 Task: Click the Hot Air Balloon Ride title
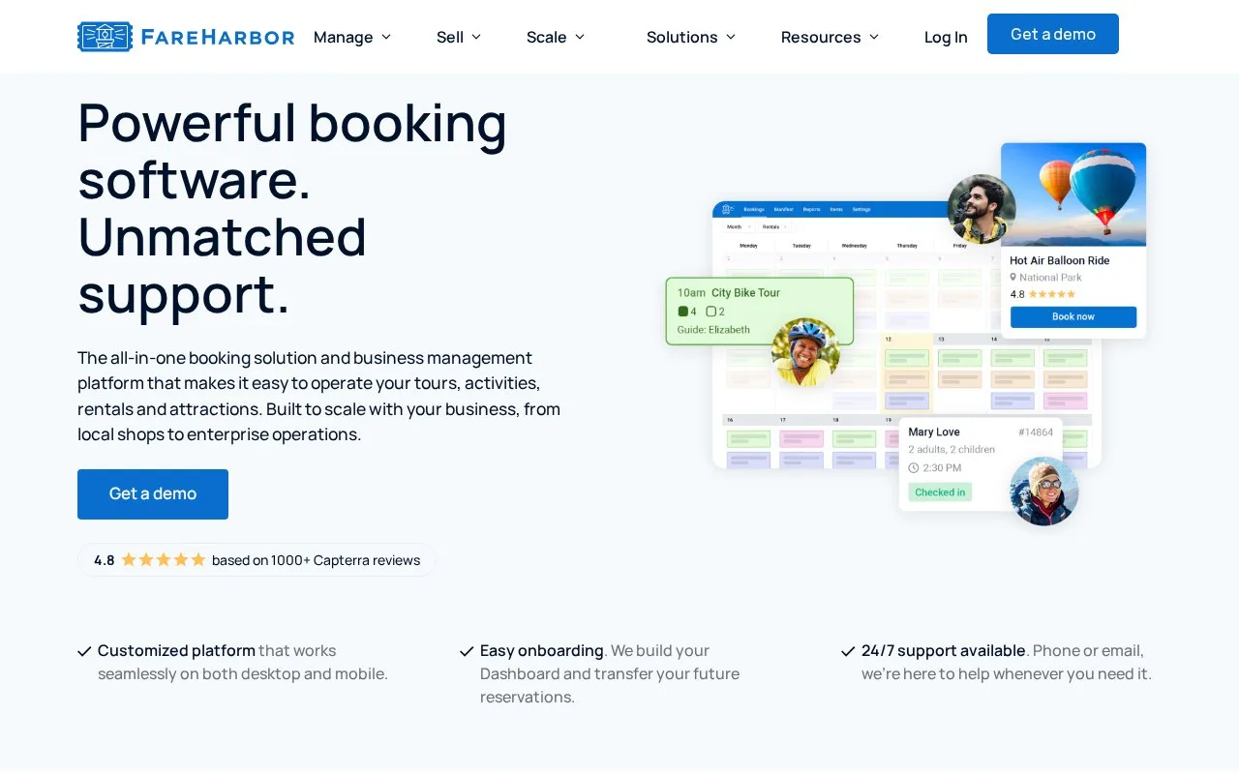[1059, 260]
